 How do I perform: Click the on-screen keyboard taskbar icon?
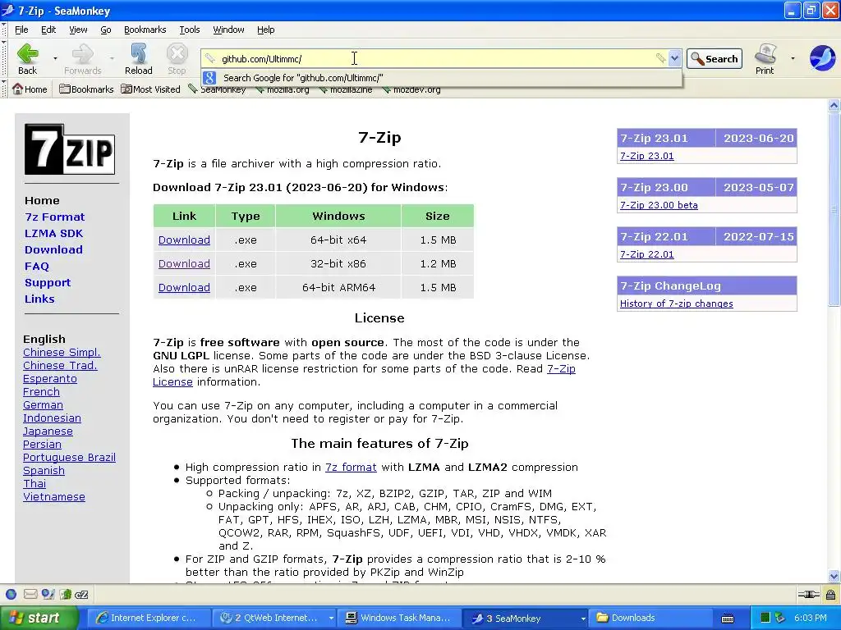(728, 619)
